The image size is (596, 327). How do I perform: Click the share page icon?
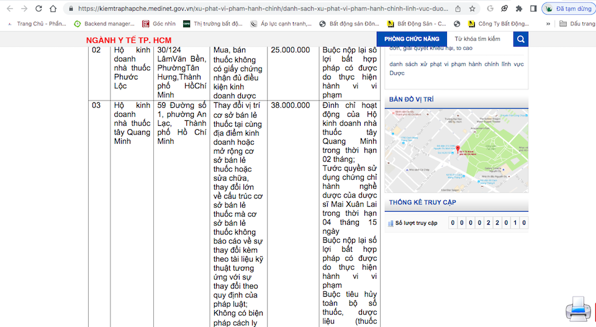(458, 9)
